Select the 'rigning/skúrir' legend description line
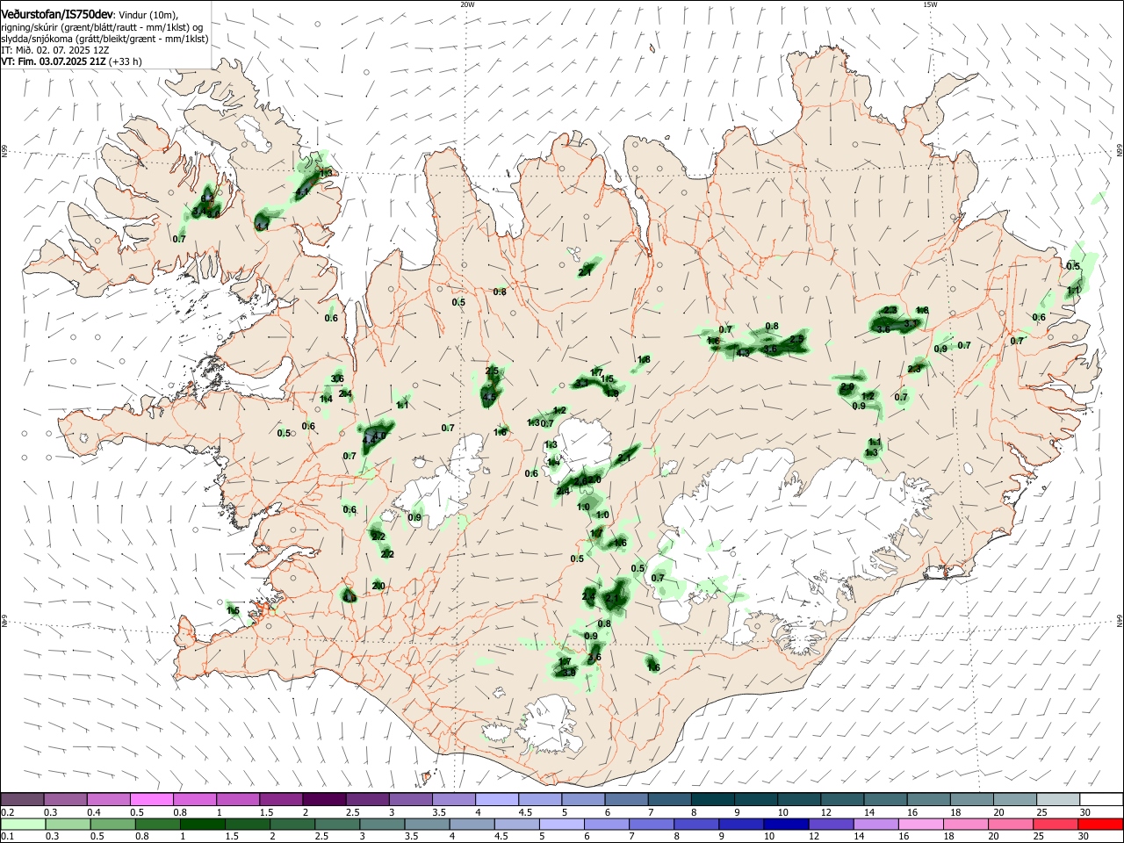The image size is (1124, 843). coord(102,27)
